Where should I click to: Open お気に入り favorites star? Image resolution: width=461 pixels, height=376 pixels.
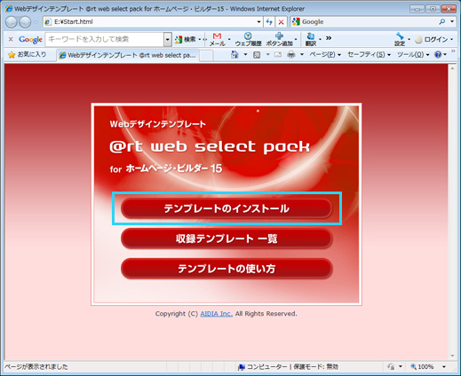(x=28, y=55)
